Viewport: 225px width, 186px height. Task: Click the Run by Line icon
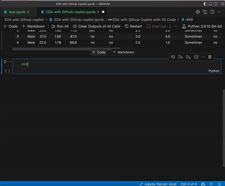pos(173,57)
